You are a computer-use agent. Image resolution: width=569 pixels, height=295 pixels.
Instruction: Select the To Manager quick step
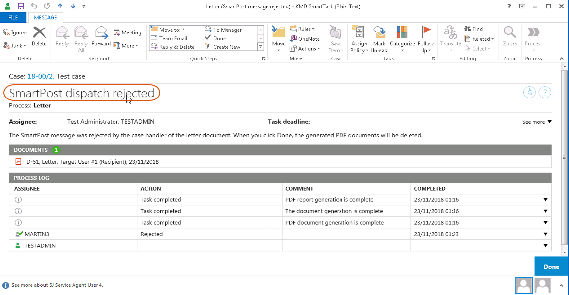223,30
